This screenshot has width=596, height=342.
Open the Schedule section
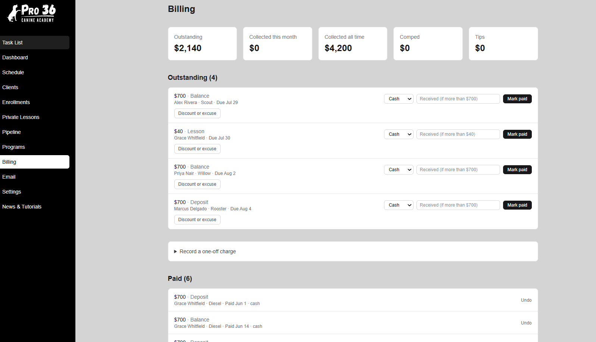pos(35,72)
